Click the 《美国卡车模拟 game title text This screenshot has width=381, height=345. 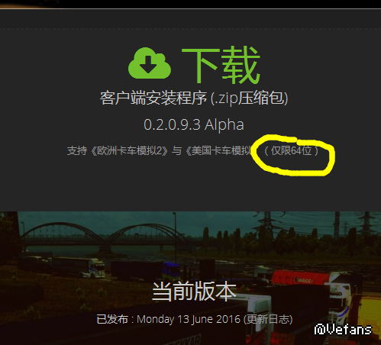[x=218, y=151]
